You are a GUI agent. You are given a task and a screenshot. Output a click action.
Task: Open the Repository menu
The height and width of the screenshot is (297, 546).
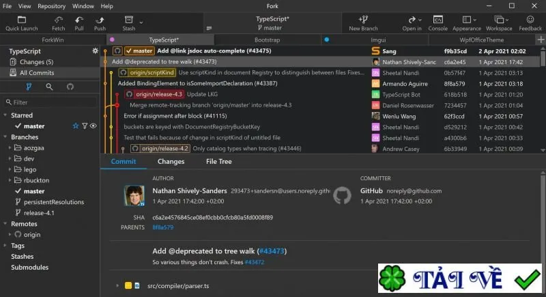tap(52, 6)
